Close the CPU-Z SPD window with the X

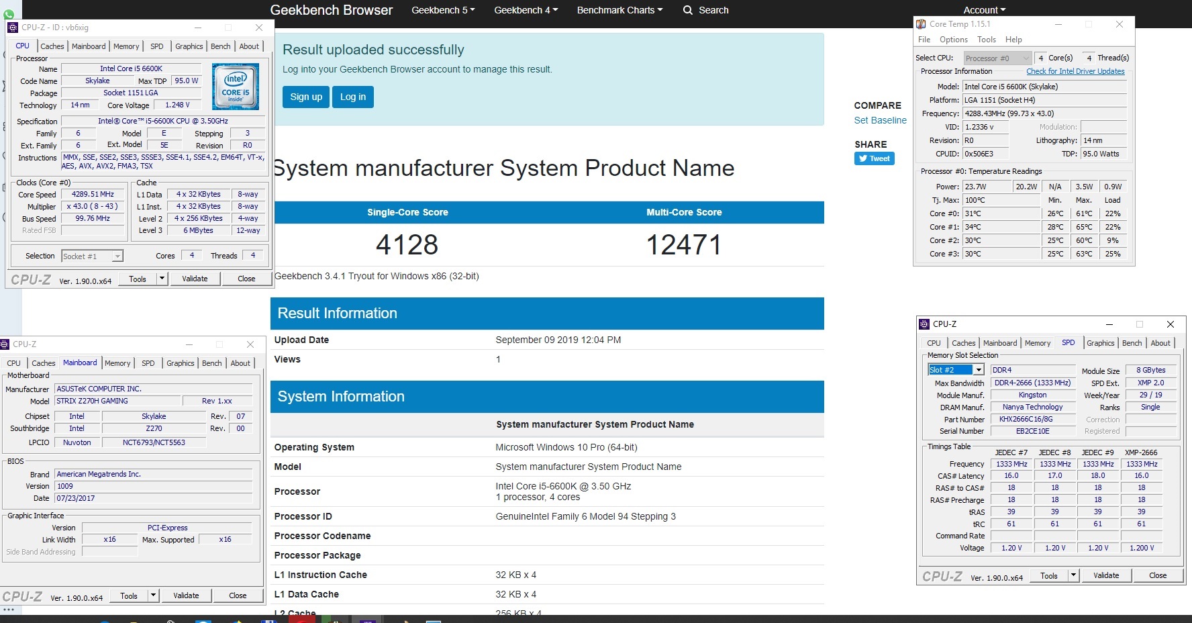tap(1170, 324)
